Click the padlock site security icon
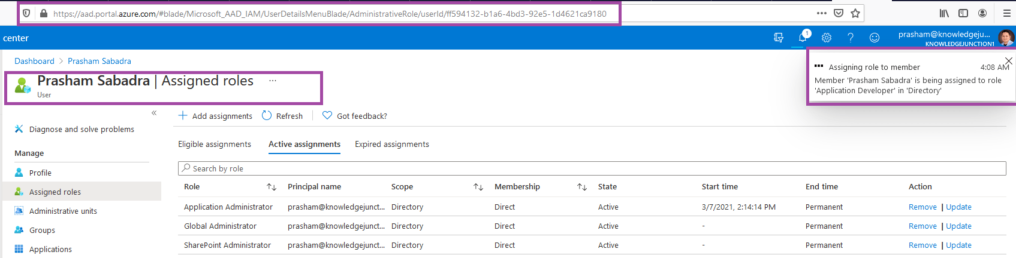The width and height of the screenshot is (1016, 258). pos(44,13)
